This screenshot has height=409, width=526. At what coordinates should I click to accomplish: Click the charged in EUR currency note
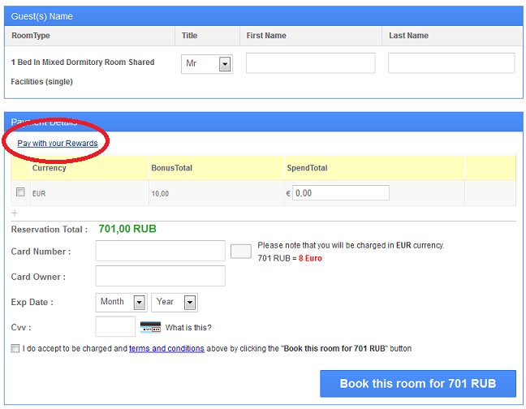pos(351,245)
